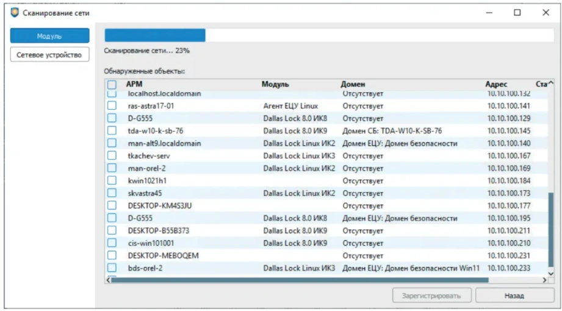Select checkbox of tkachev-serv row
This screenshot has width=562, height=311.
[112, 155]
